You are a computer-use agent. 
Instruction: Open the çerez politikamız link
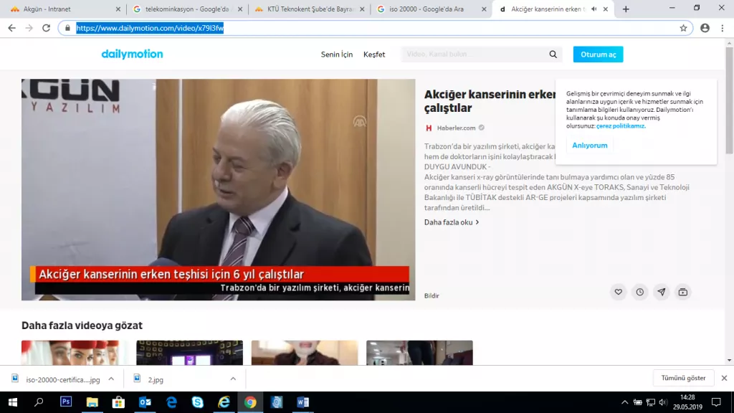point(621,126)
